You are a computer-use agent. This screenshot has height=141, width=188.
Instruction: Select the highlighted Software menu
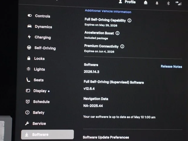pyautogui.click(x=47, y=135)
